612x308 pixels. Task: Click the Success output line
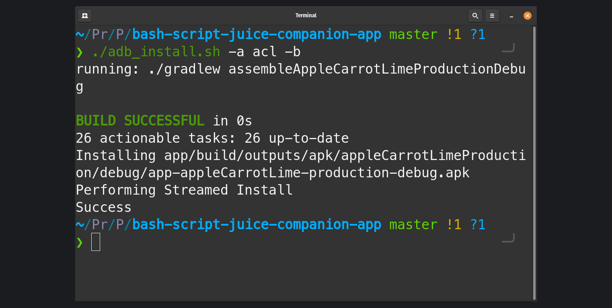(x=103, y=207)
